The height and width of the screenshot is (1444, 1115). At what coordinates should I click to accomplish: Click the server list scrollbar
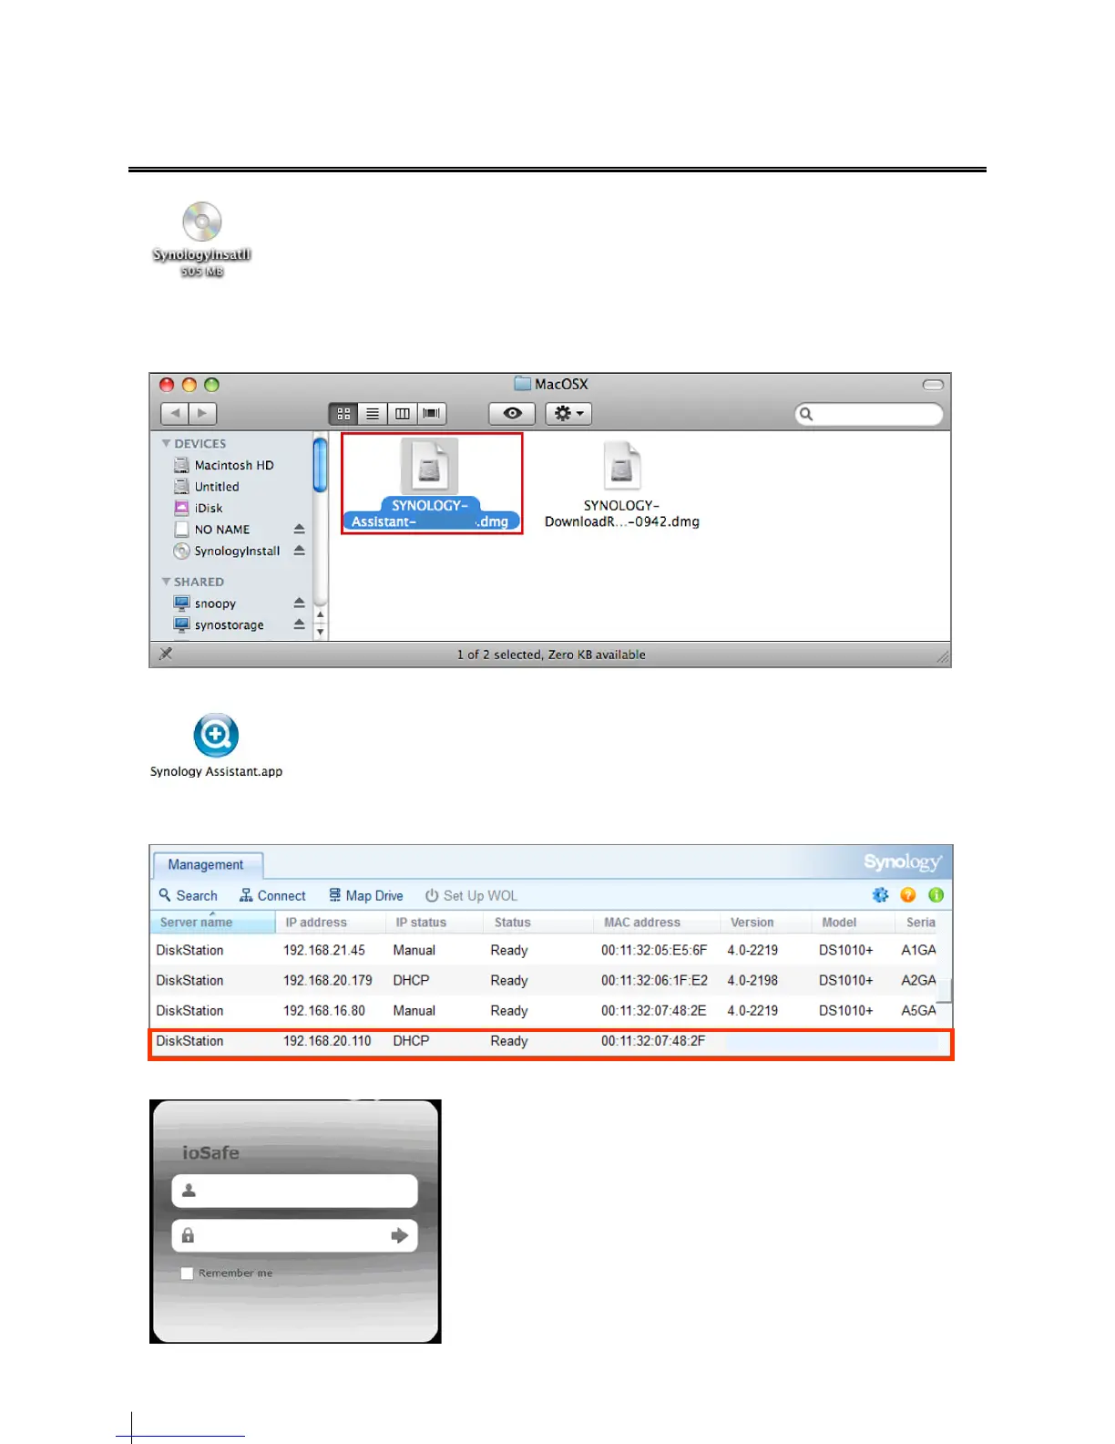pos(946,990)
